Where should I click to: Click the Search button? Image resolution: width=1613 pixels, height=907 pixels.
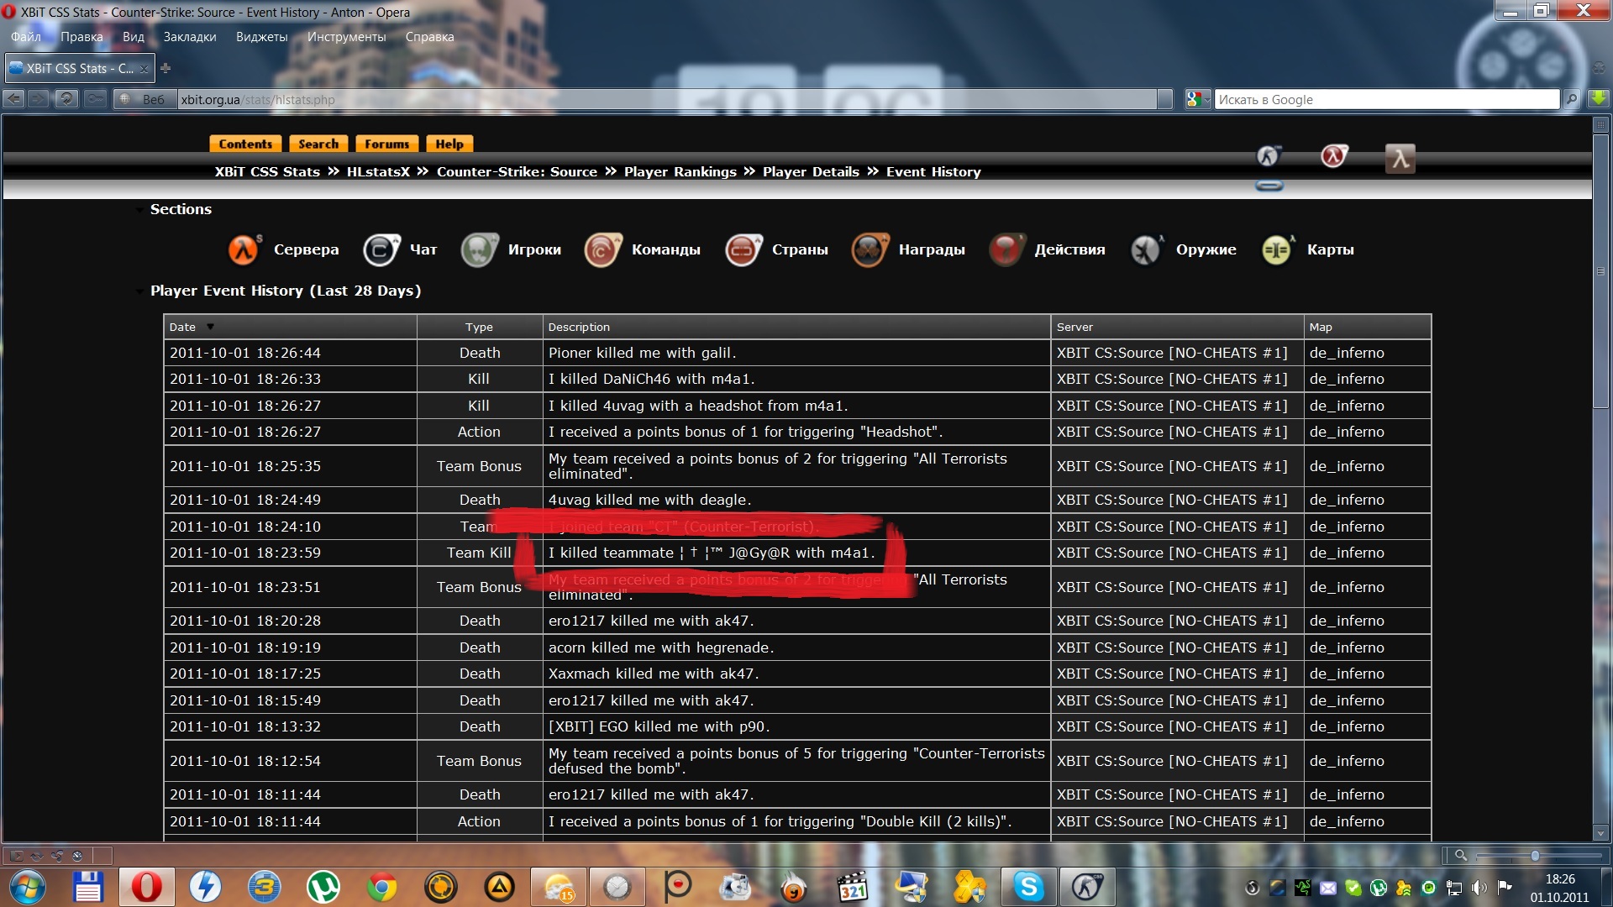[318, 144]
